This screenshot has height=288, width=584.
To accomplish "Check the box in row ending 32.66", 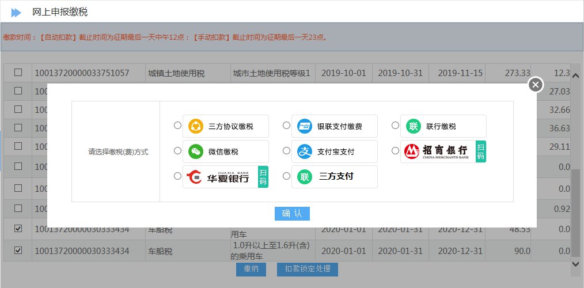I will (18, 109).
